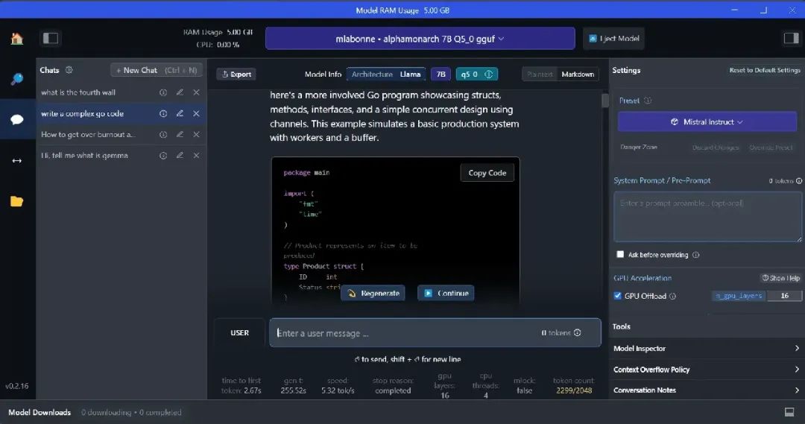Click info icon beside user message token count
The height and width of the screenshot is (424, 805).
[x=578, y=332]
